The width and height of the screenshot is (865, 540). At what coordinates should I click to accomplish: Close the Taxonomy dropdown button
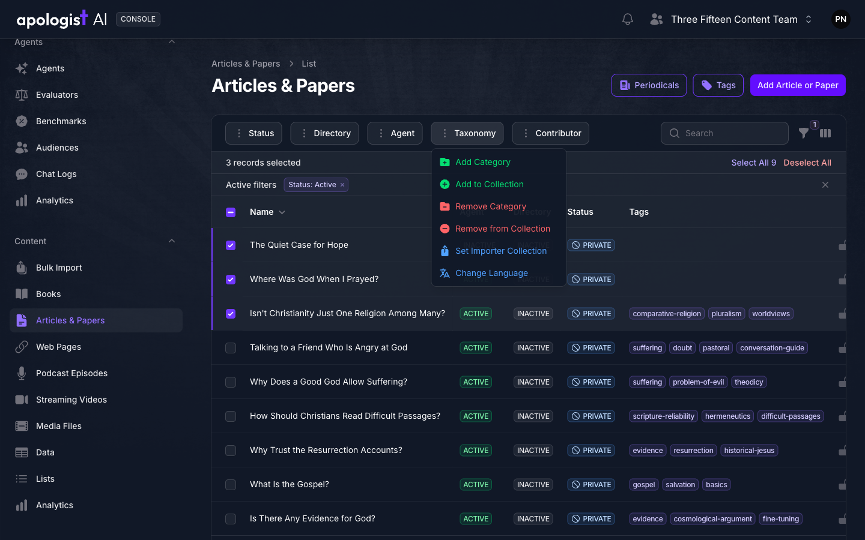467,133
